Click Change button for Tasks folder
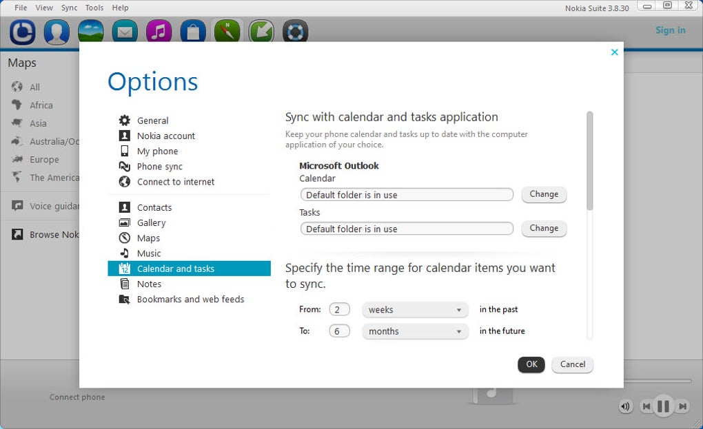The height and width of the screenshot is (429, 703). coord(544,229)
